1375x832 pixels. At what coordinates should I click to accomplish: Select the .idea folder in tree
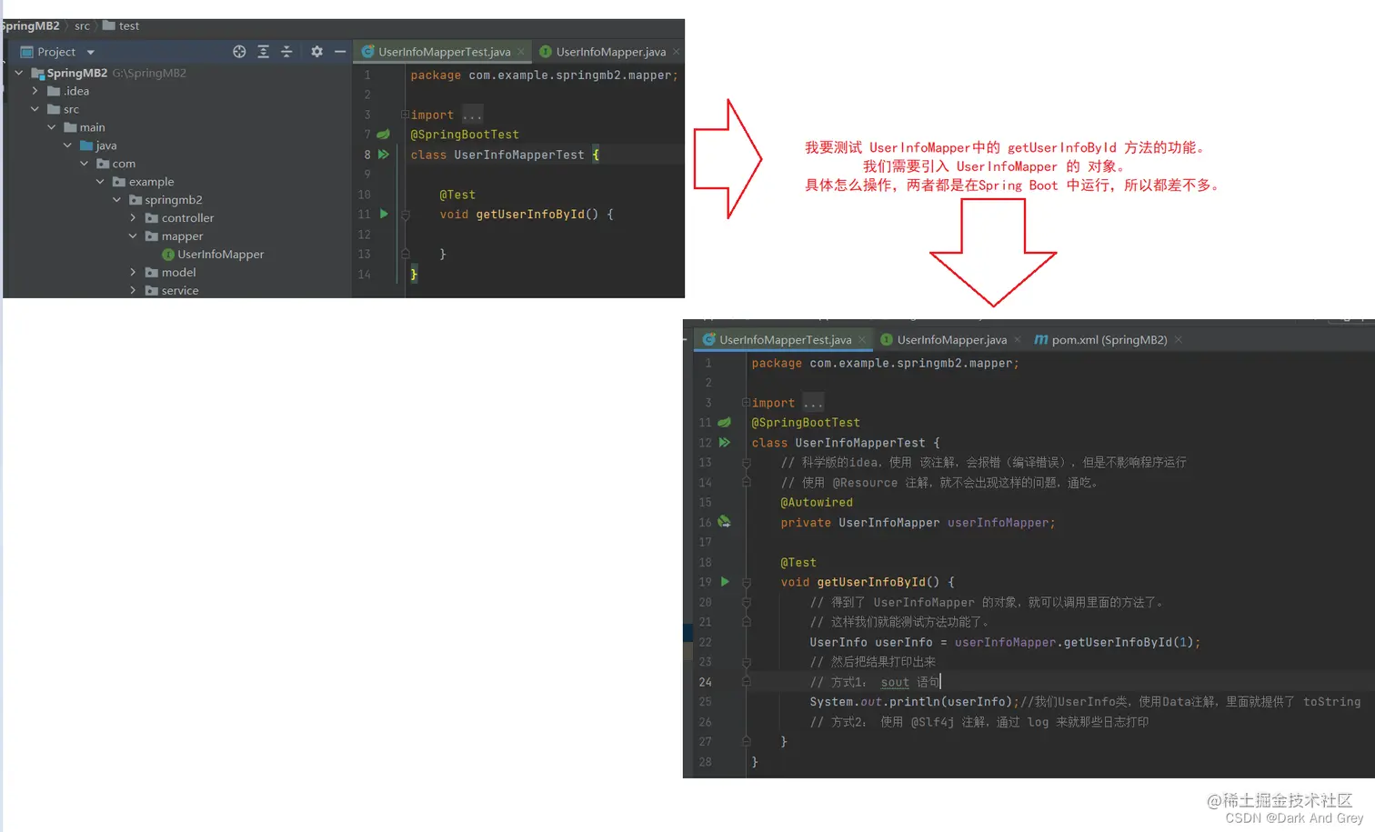click(68, 91)
